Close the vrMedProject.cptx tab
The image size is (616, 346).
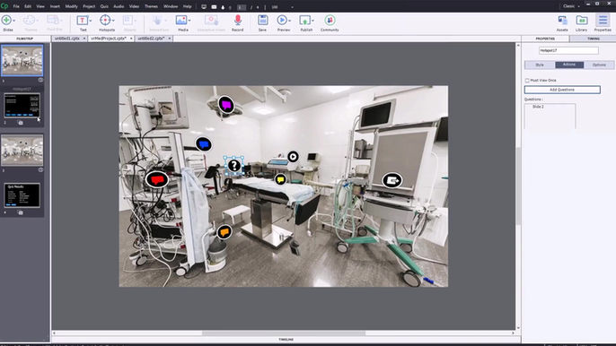[131, 39]
